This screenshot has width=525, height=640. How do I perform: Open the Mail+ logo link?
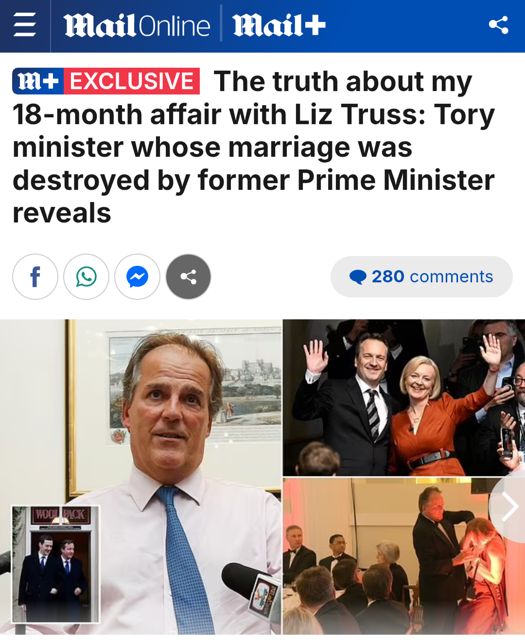[279, 25]
